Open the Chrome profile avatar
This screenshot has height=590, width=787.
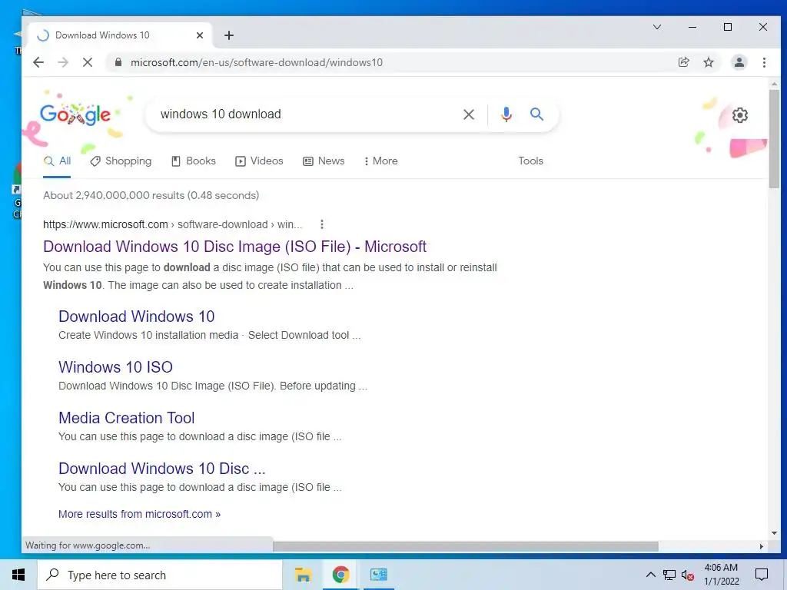(739, 62)
